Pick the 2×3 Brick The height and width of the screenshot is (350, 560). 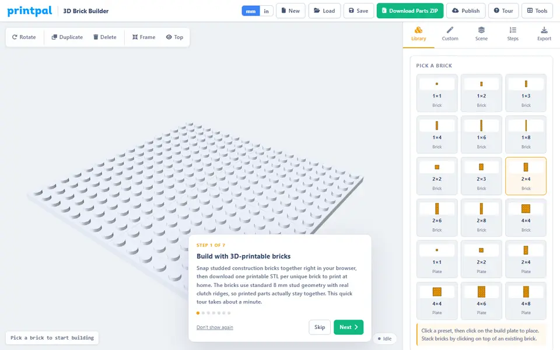point(481,176)
